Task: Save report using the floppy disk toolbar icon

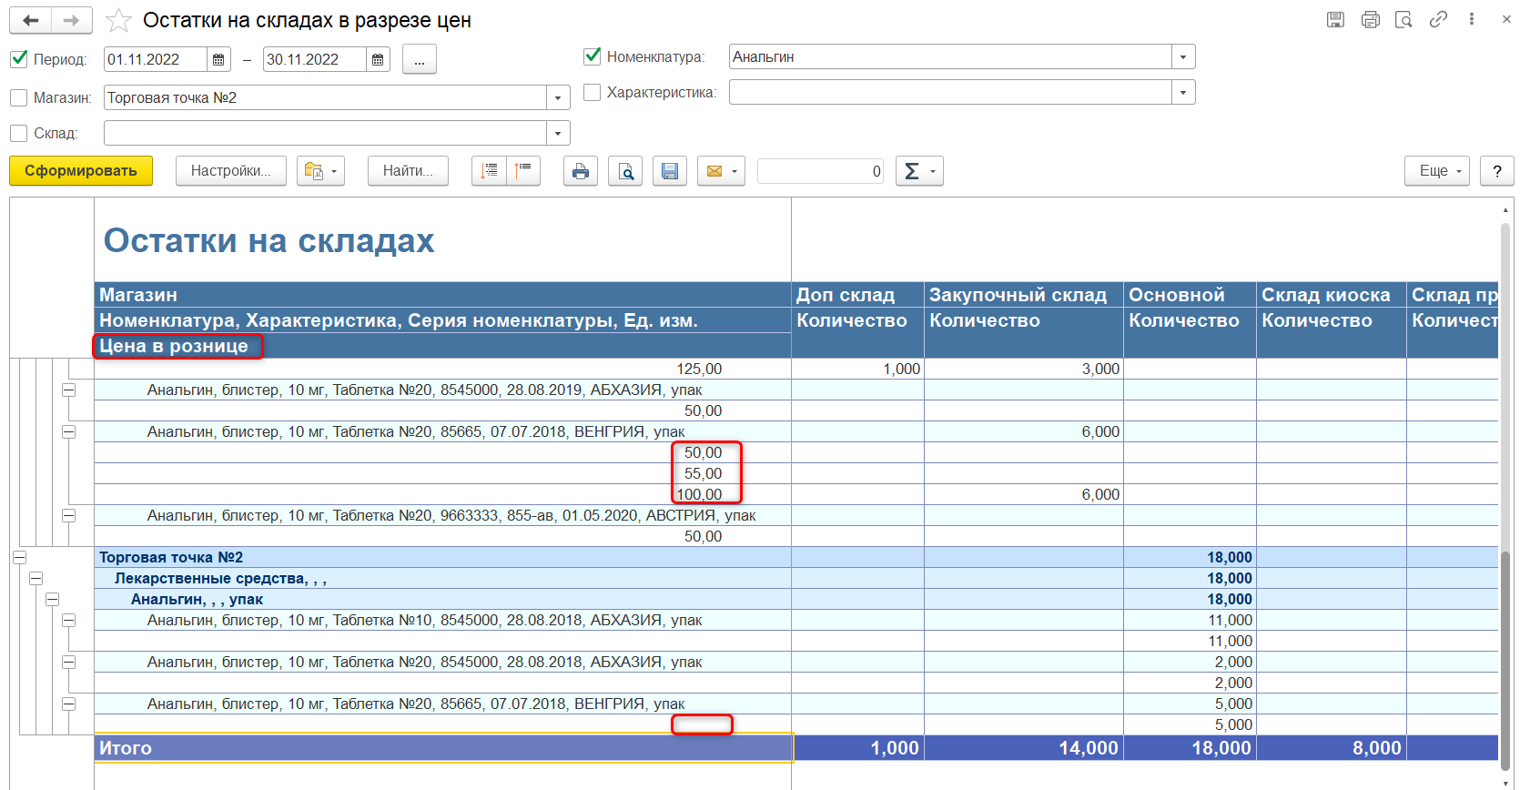Action: pos(670,171)
